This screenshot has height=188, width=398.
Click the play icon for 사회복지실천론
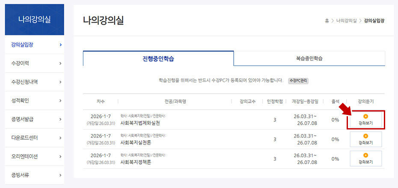pos(365,136)
